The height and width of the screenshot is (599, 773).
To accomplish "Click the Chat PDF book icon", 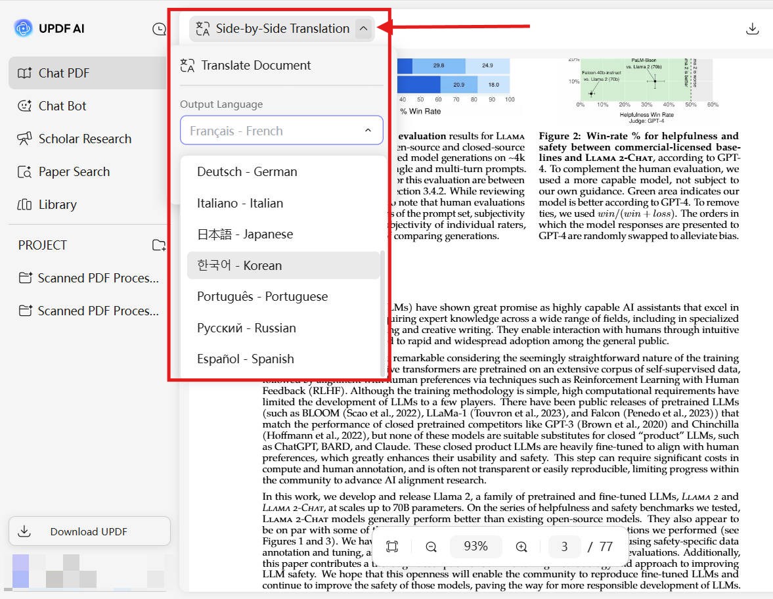I will click(x=25, y=73).
